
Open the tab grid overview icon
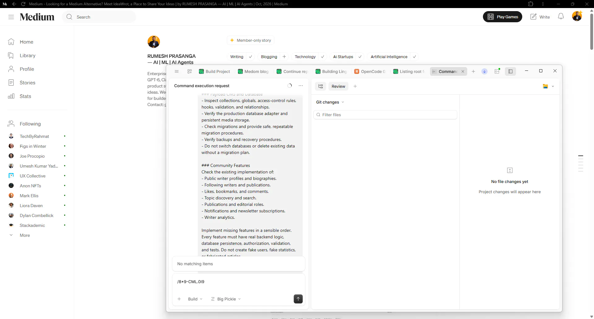pyautogui.click(x=190, y=71)
